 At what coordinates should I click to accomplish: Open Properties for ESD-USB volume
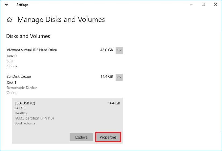click(x=108, y=137)
